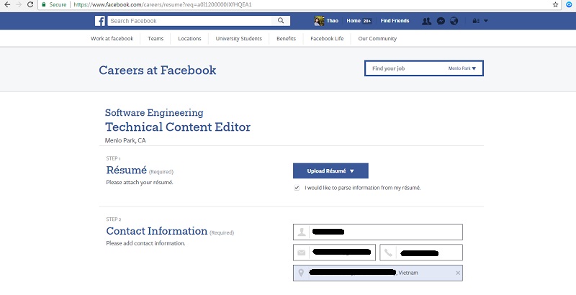Image resolution: width=576 pixels, height=295 pixels.
Task: Open the Facebook Life tab
Action: pos(327,39)
